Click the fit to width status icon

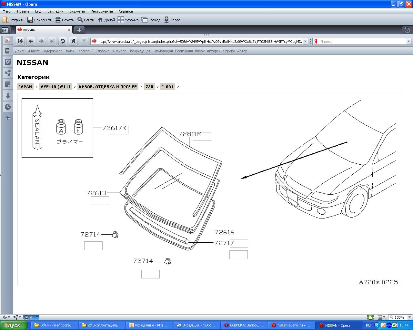[x=371, y=317]
